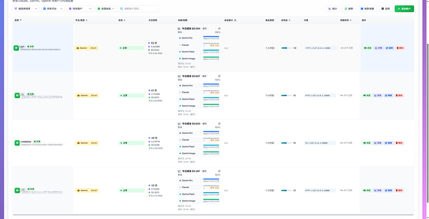This screenshot has width=429, height=219.
Task: Open 详情 for the $0.387 cost account
Action: 378,190
